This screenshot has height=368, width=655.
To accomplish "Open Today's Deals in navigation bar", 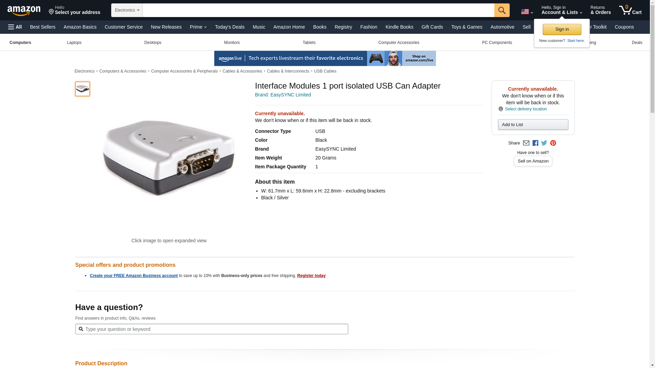I will [230, 27].
